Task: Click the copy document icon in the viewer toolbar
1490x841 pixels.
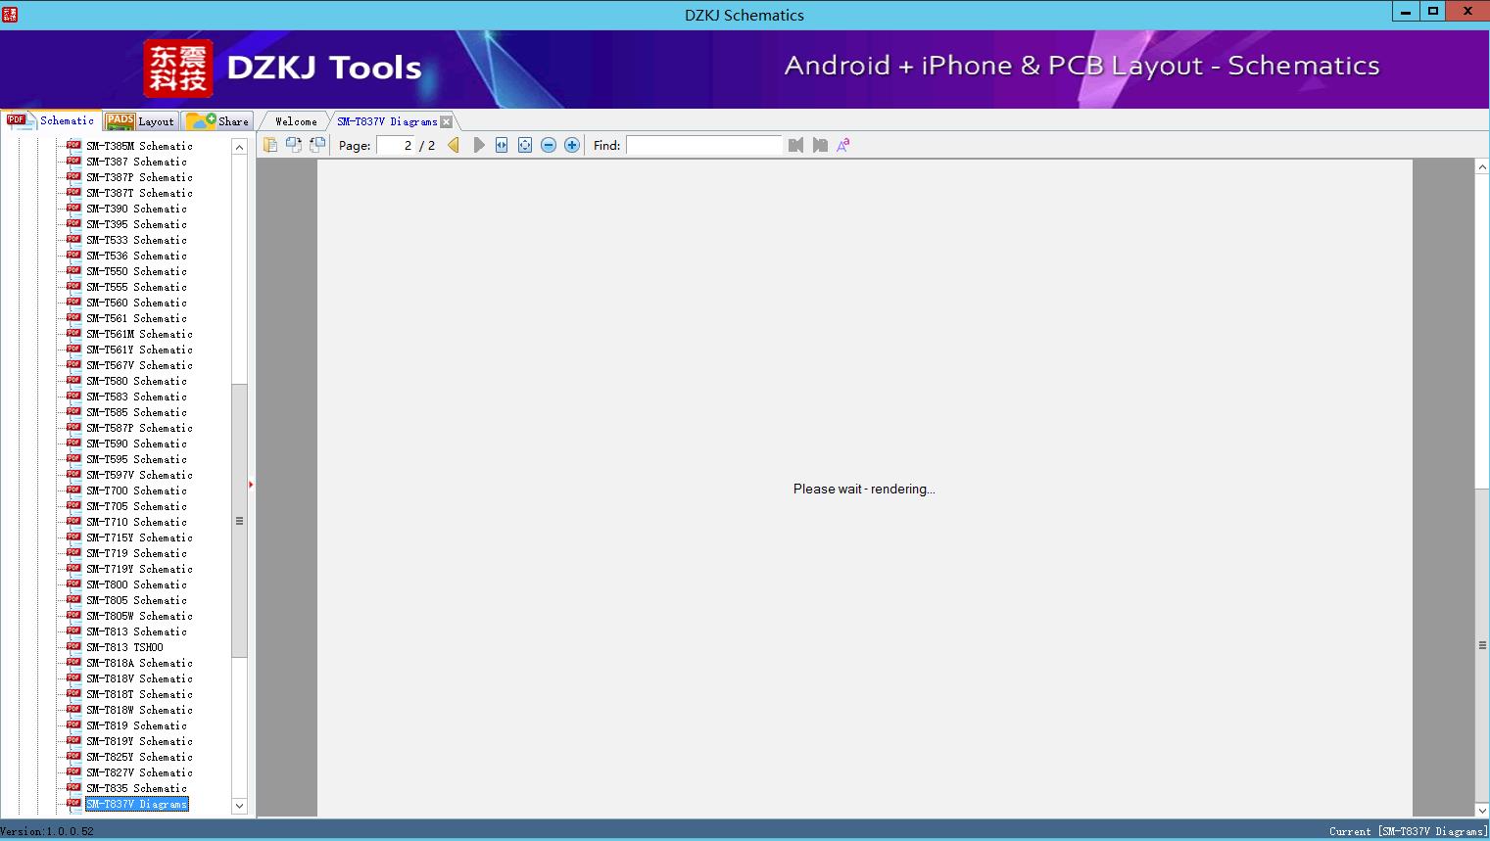Action: pos(270,145)
